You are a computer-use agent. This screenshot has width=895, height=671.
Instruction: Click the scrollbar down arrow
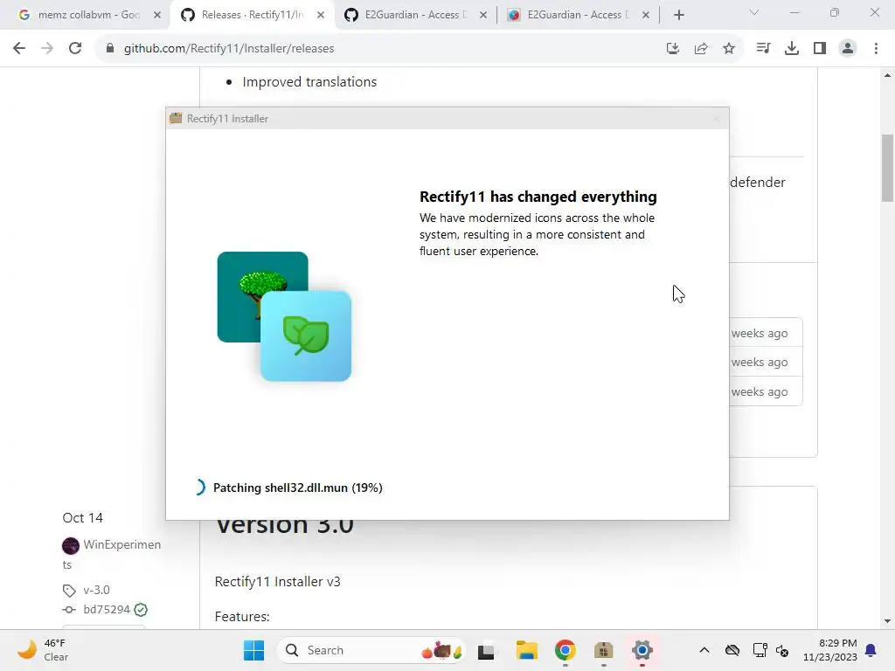point(887,621)
